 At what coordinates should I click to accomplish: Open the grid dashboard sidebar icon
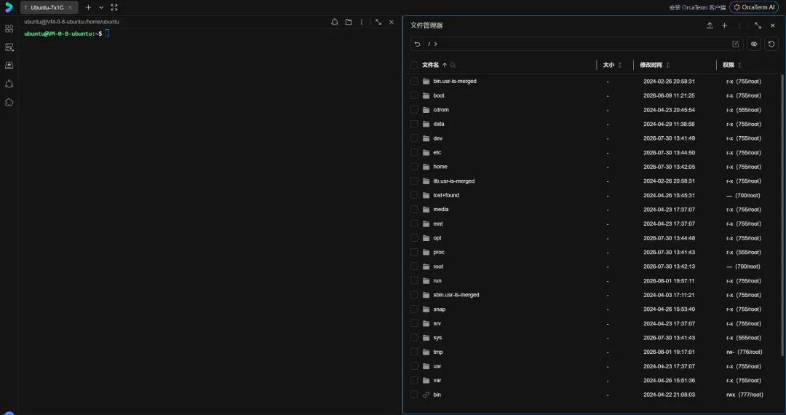point(9,28)
